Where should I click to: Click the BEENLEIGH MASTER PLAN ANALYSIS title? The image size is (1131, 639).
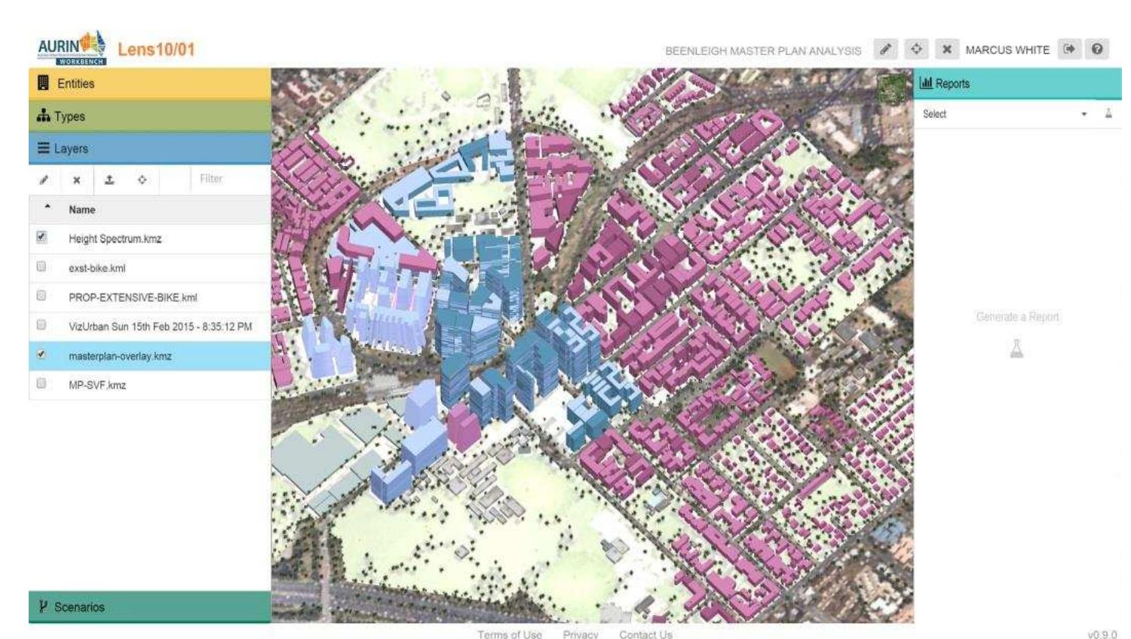click(x=763, y=51)
